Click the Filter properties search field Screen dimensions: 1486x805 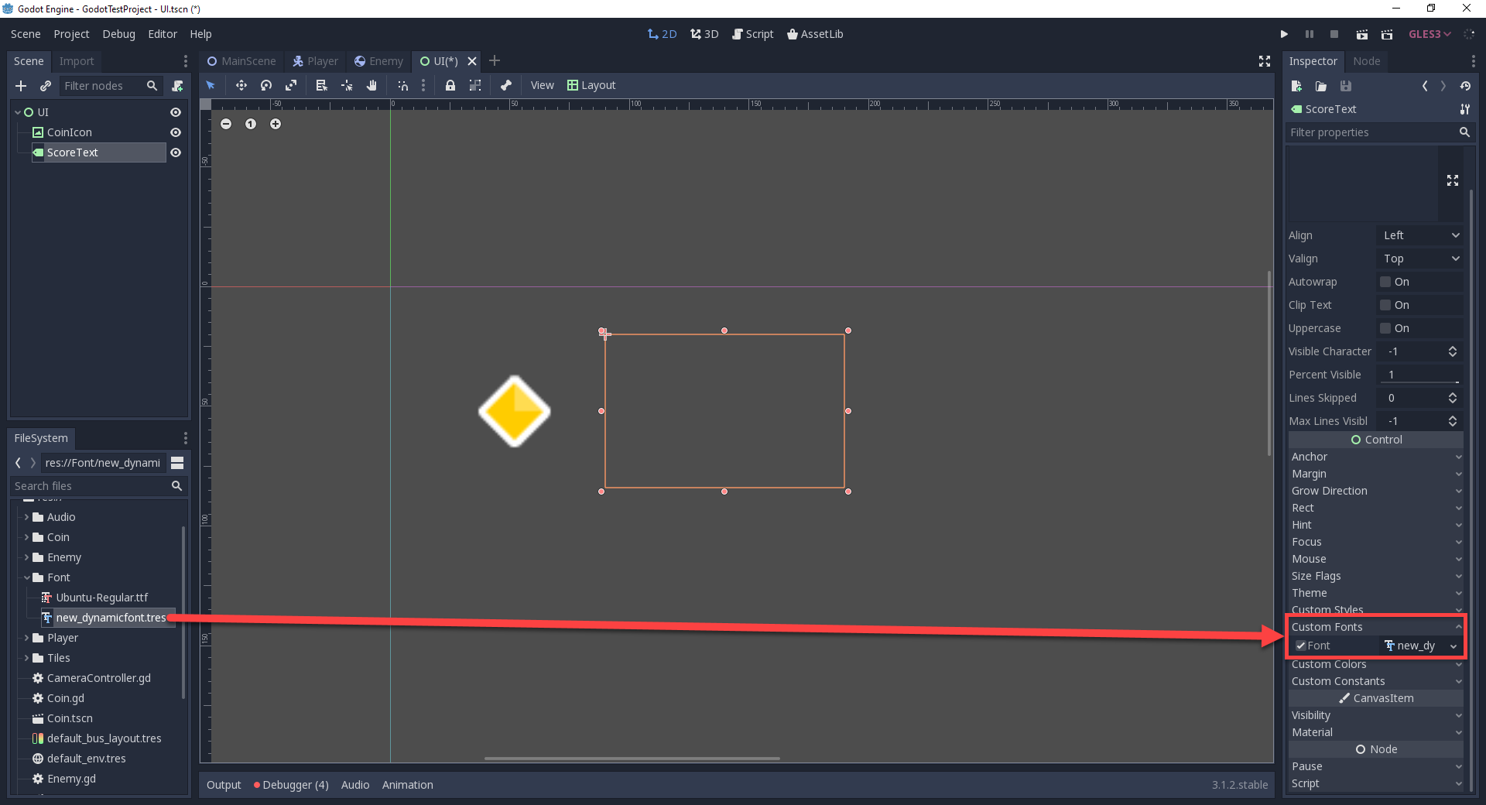(1371, 132)
